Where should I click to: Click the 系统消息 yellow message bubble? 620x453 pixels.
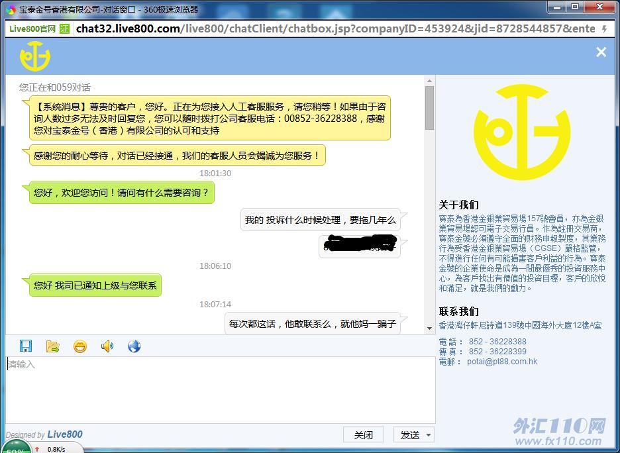pos(209,118)
